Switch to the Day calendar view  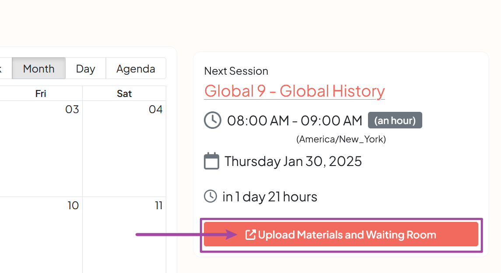coord(85,68)
